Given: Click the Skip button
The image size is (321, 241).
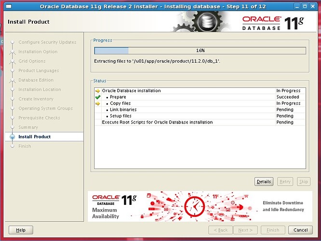Looking at the screenshot, I should (x=303, y=182).
